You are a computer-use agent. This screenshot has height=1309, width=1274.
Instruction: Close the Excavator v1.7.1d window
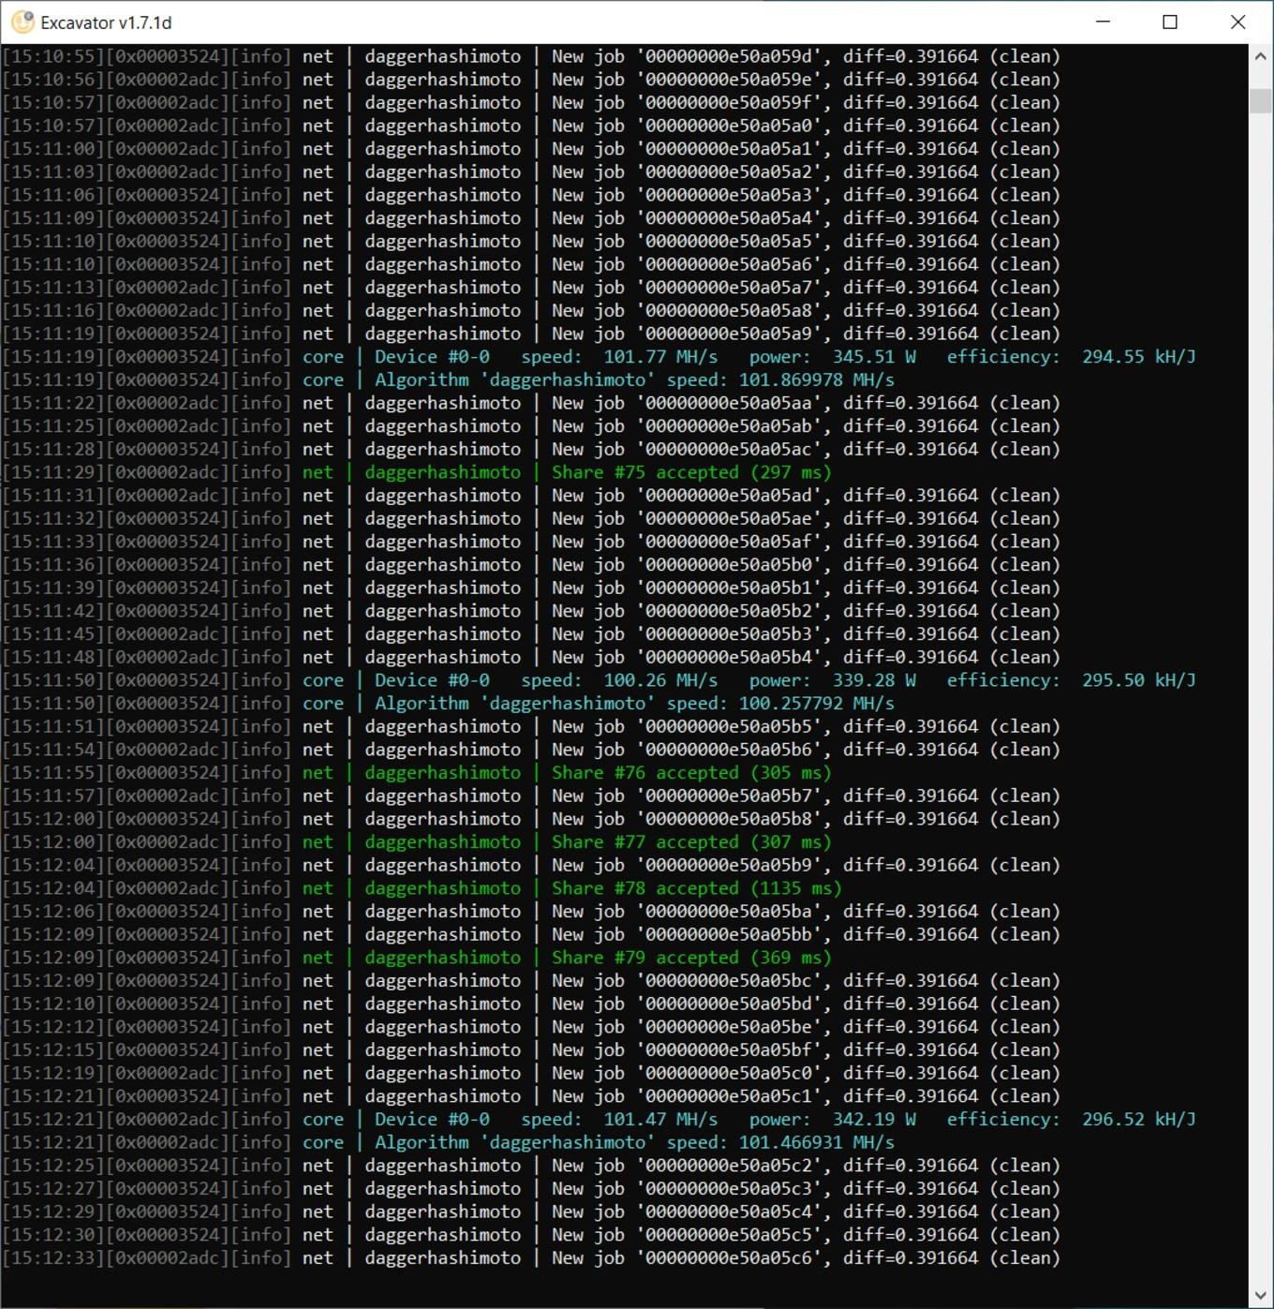tap(1237, 22)
